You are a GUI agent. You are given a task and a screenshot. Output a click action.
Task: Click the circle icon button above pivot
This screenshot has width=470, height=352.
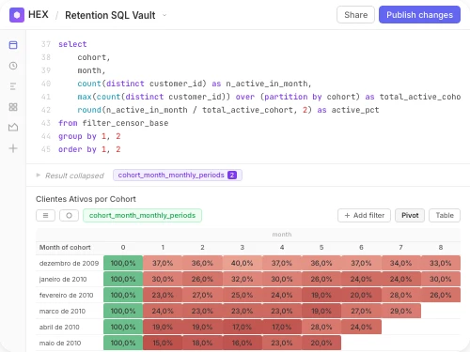(69, 215)
